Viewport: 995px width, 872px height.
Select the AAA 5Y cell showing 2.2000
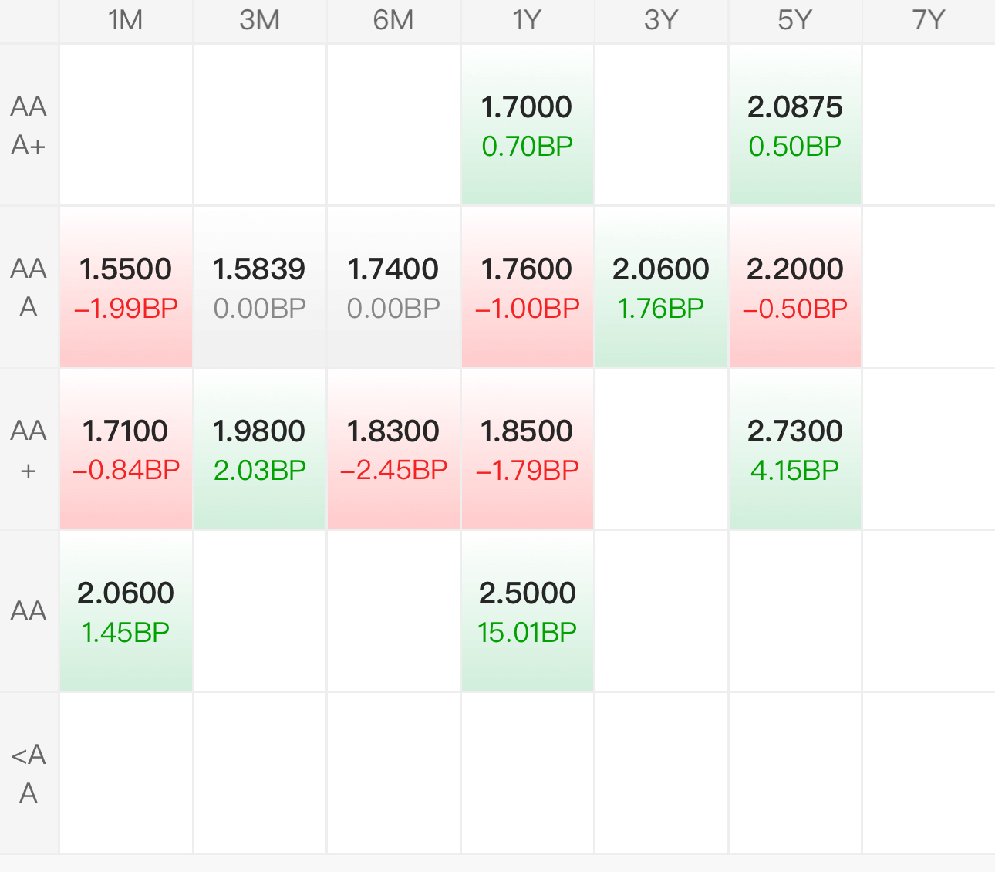794,287
